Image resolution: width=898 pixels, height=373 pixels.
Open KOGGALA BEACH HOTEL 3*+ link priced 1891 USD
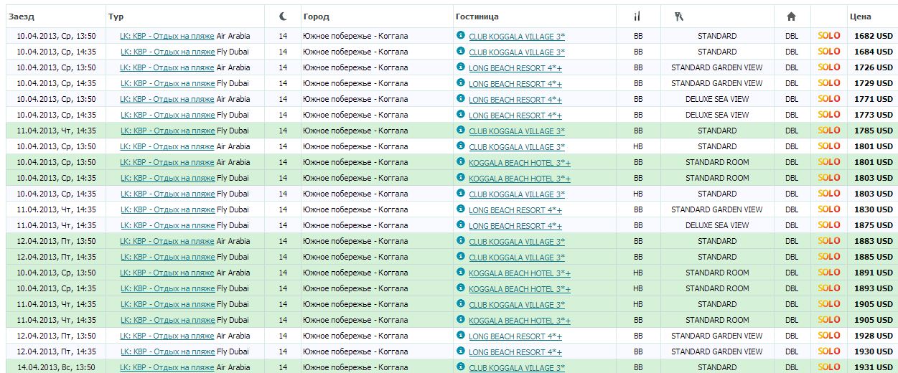pos(520,273)
